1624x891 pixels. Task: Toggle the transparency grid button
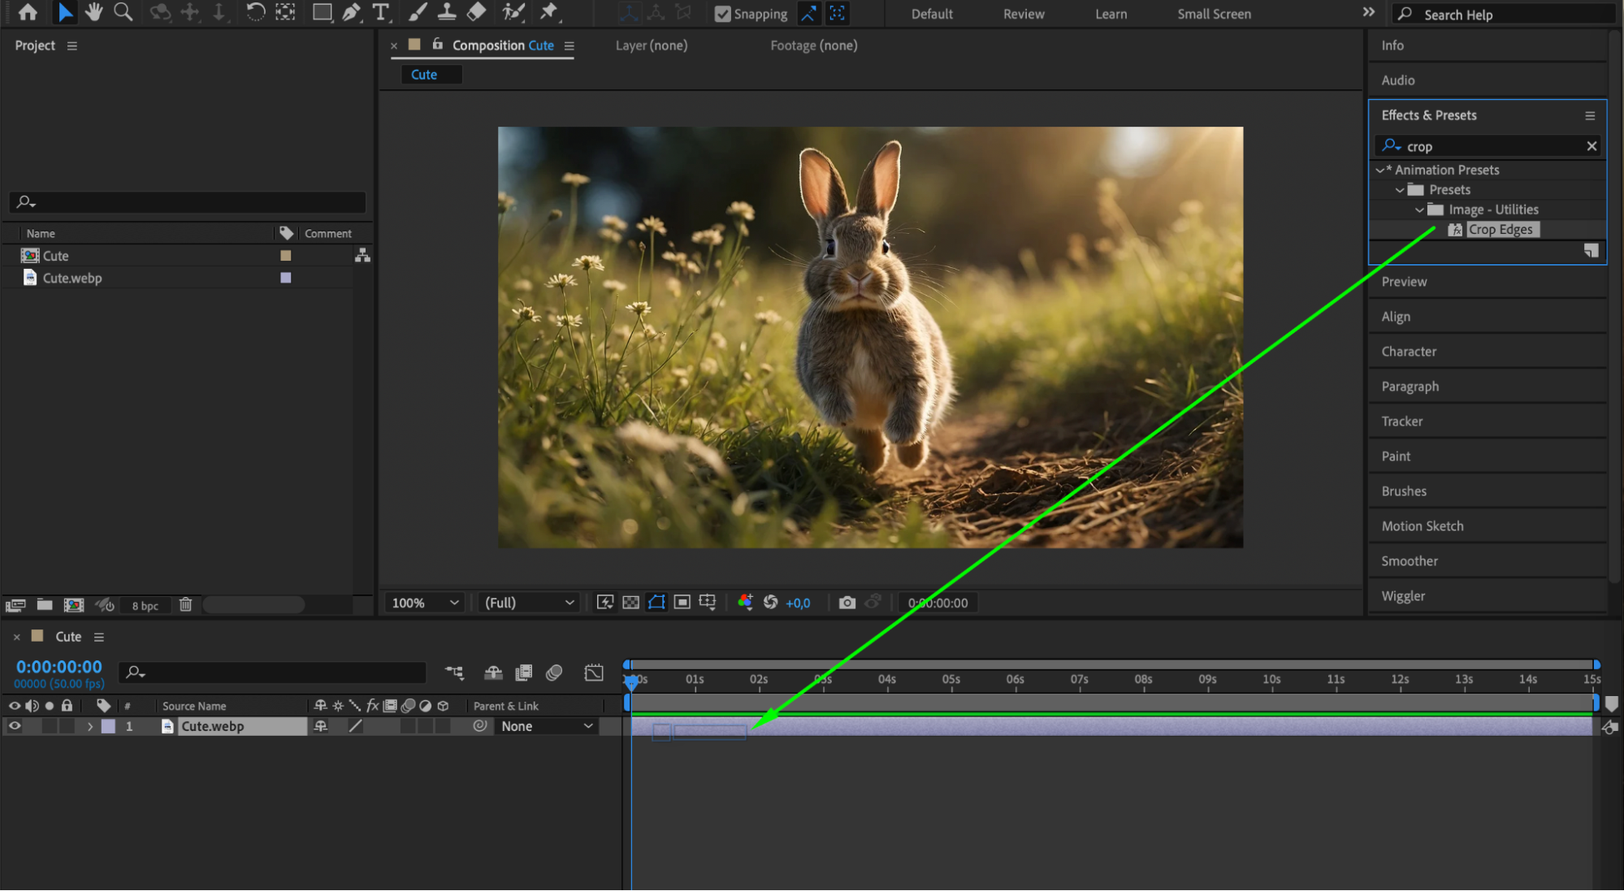(x=630, y=603)
